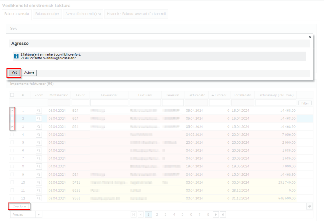The image size is (324, 224).
Task: Open zoom magnifier for row 11
Action: coord(39,191)
